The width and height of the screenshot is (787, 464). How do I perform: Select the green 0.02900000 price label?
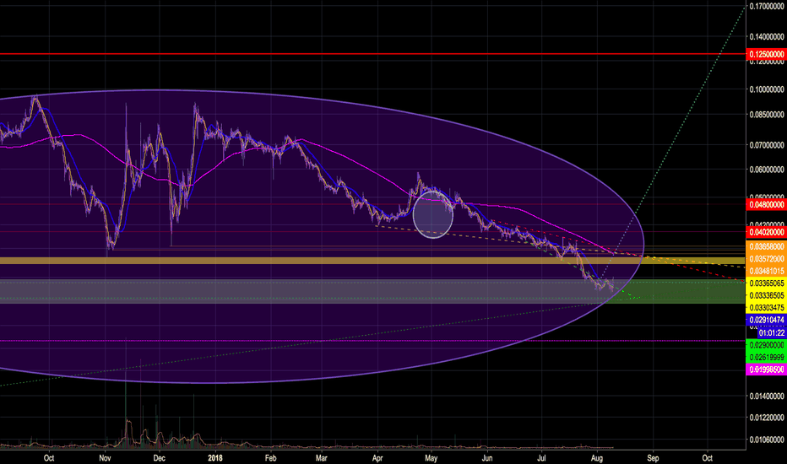click(767, 345)
